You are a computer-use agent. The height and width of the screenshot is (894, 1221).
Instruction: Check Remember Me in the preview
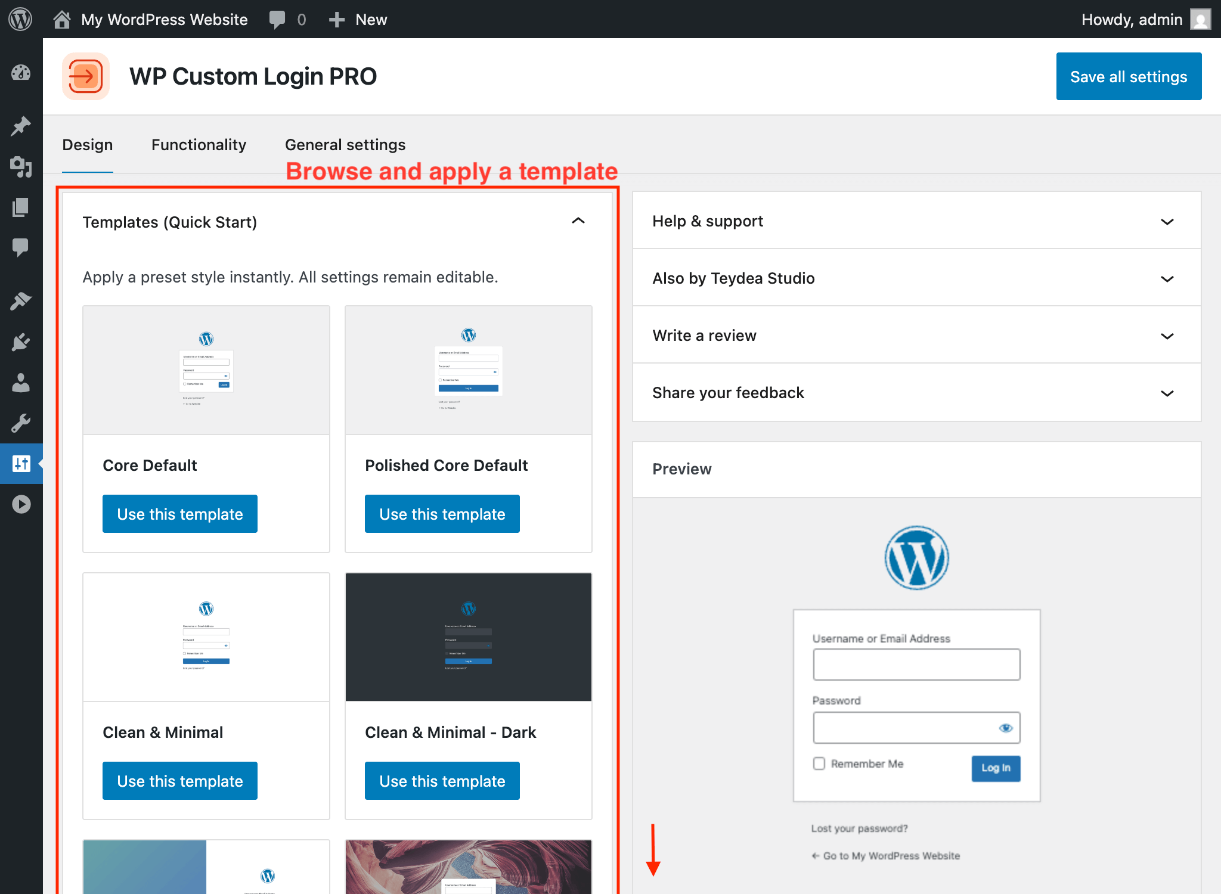pyautogui.click(x=819, y=763)
